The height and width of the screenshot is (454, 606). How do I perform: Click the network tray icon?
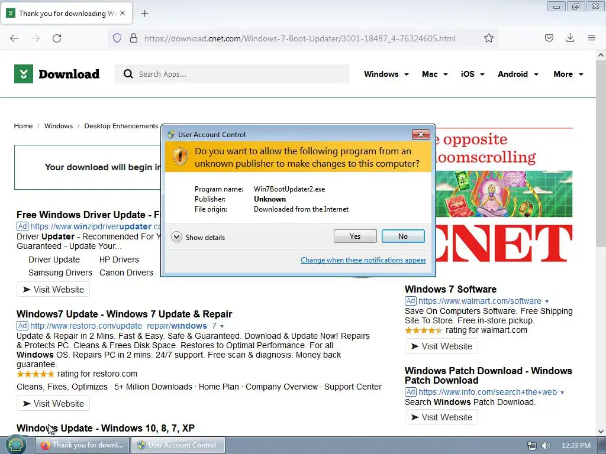[532, 446]
